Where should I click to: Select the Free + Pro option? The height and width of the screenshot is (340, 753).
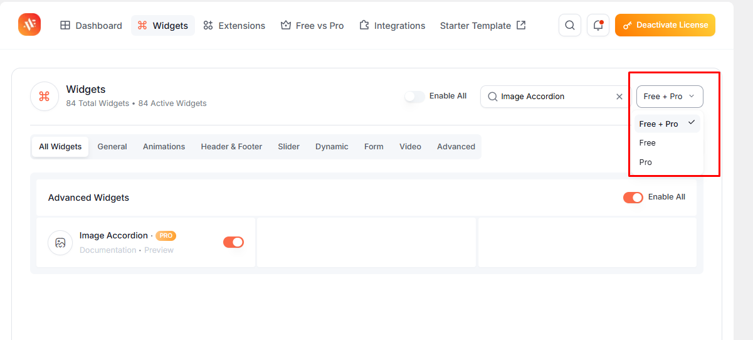(x=667, y=124)
